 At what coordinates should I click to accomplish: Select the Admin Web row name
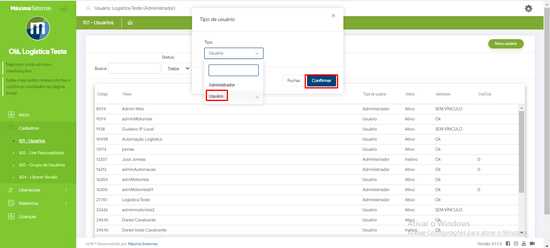coord(133,109)
